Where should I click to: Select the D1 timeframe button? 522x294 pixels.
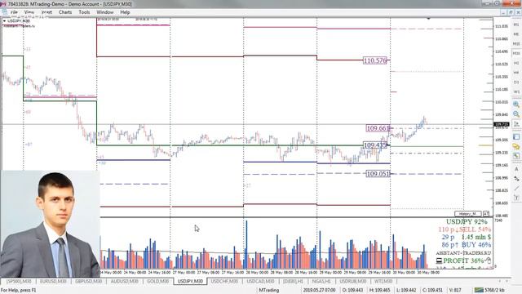[516, 82]
